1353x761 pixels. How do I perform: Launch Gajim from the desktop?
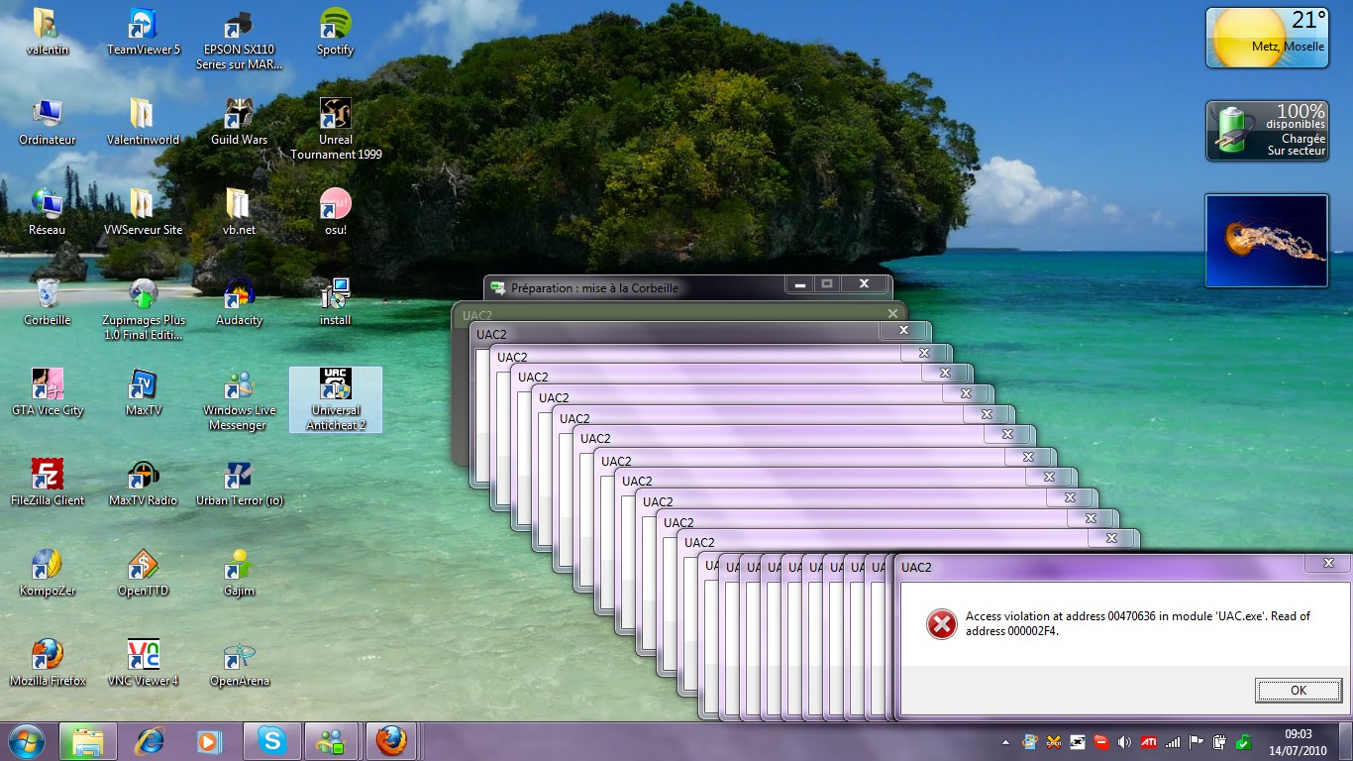point(239,573)
